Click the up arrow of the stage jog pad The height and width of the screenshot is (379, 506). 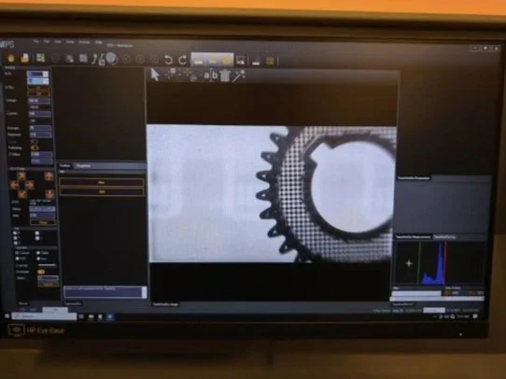click(x=21, y=176)
